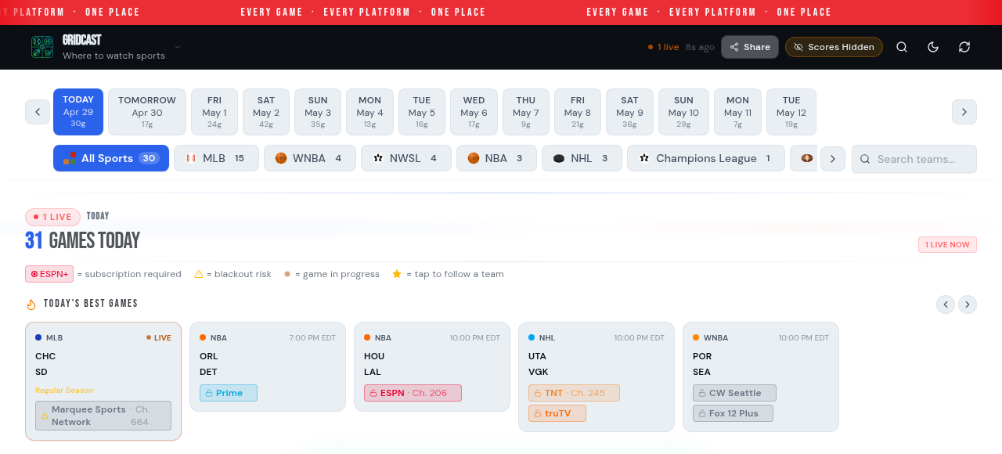Screen dimensions: 1002x454
Task: Select Fri May 1 date tab
Action: [x=214, y=112]
